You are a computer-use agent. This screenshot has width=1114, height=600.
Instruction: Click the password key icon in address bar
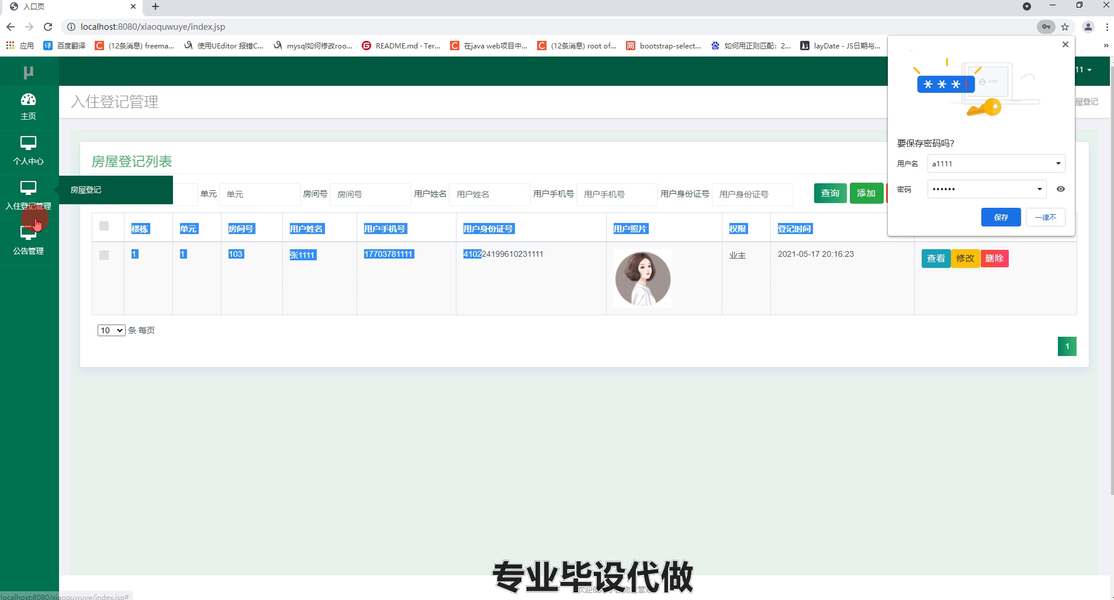[x=1046, y=27]
